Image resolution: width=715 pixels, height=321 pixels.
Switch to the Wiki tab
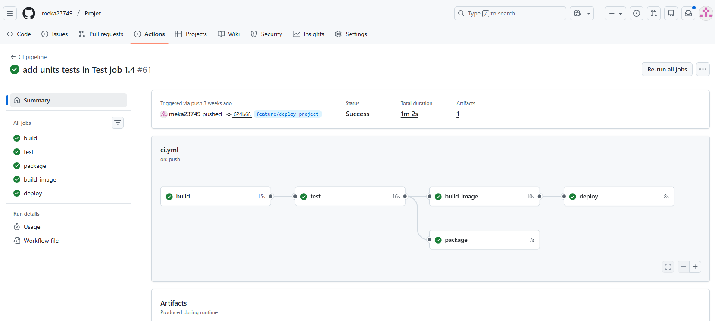coord(229,34)
